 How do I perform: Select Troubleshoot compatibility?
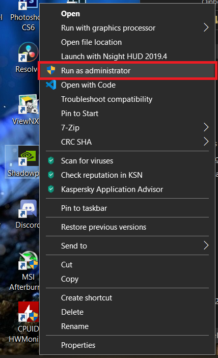coord(127,99)
